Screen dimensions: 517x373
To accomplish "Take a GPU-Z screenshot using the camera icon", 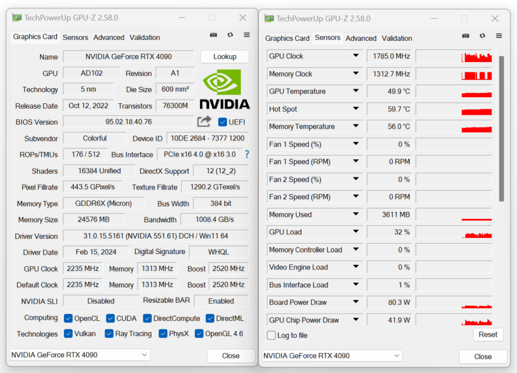I will 212,35.
